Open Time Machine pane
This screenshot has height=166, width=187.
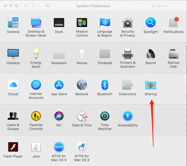(105, 116)
